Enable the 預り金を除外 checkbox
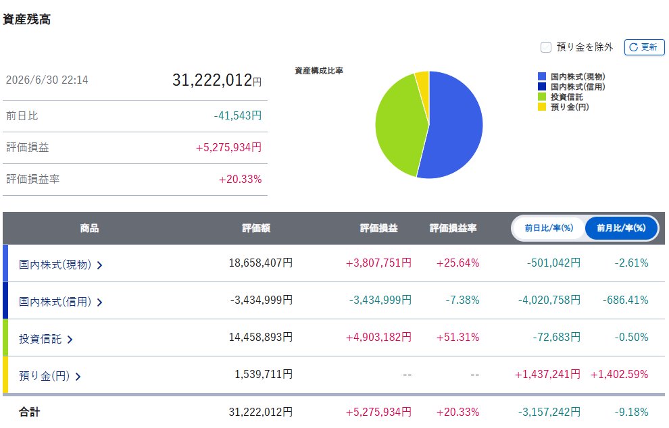Viewport: 669px width, 428px height. click(546, 47)
